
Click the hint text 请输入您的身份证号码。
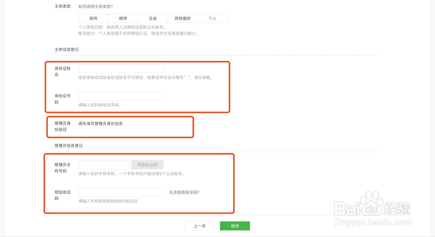click(x=100, y=105)
